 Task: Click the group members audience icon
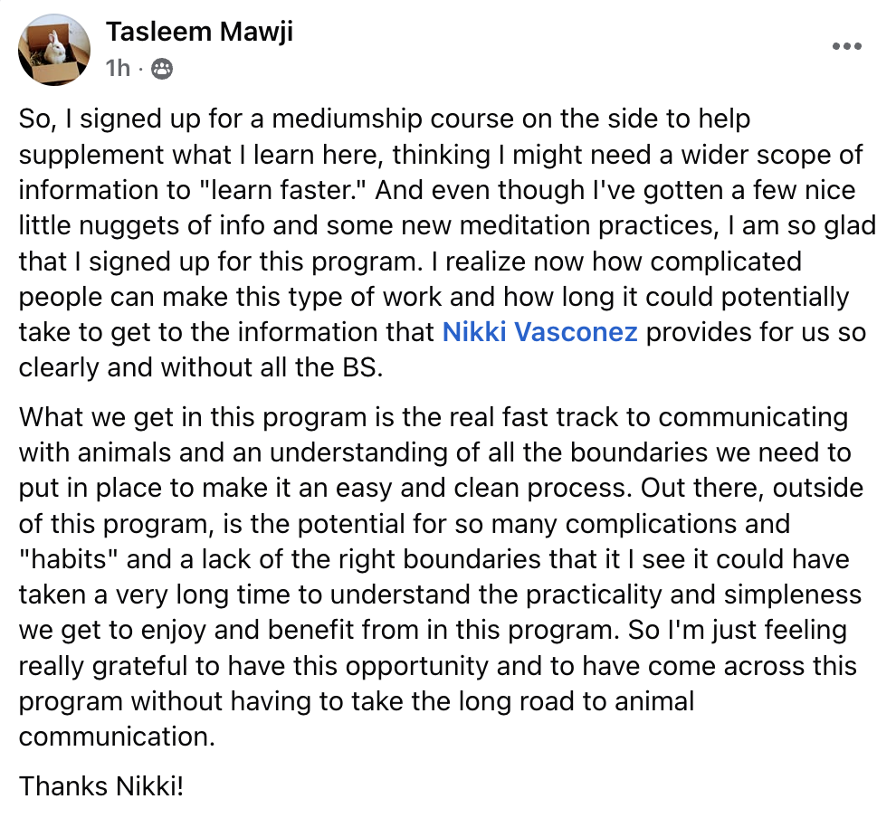[x=162, y=69]
